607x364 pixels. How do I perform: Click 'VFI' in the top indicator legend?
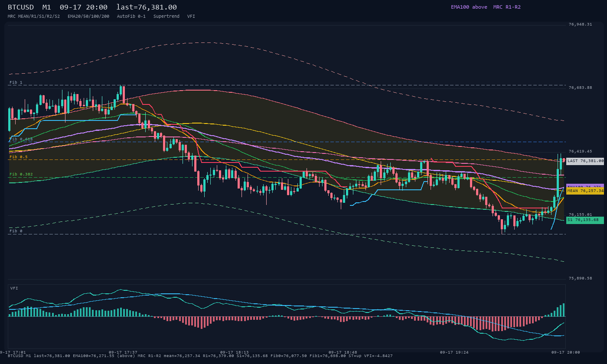tap(191, 16)
